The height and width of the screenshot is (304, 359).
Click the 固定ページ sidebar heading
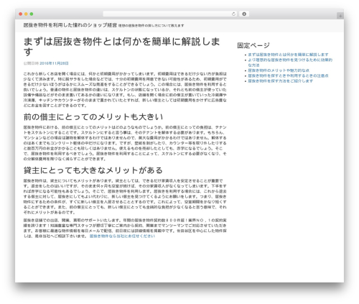(253, 45)
